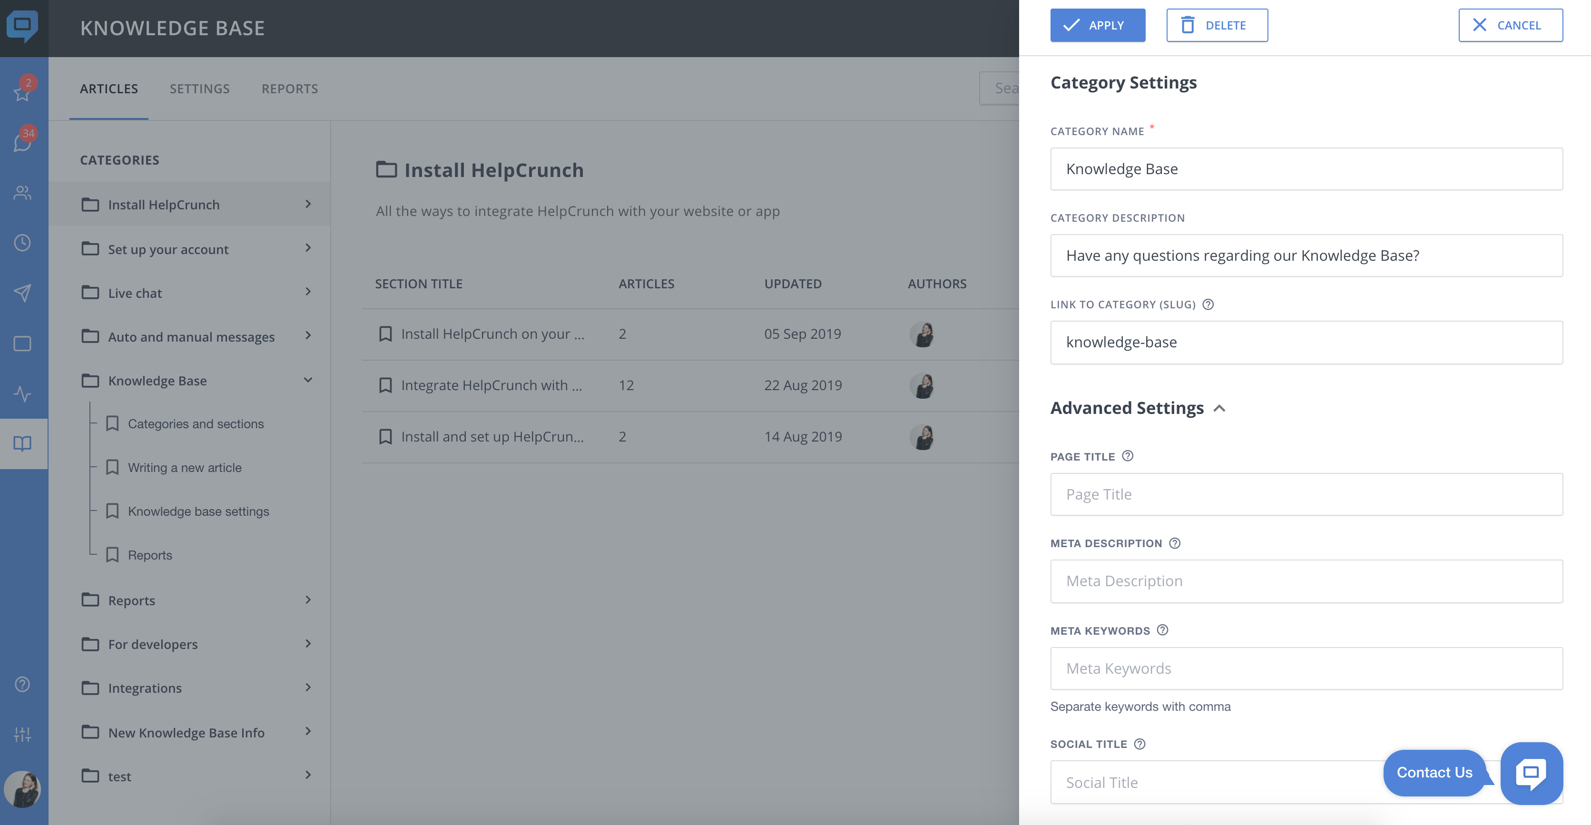Click the Authors column header
This screenshot has height=825, width=1591.
pyautogui.click(x=937, y=284)
